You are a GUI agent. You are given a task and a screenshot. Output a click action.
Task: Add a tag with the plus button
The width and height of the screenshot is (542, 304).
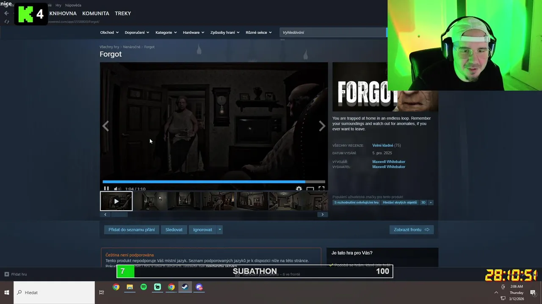coord(431,203)
